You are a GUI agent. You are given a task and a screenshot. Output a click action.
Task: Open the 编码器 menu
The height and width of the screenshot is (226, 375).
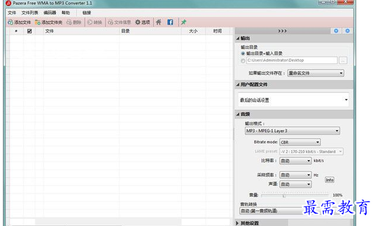(49, 13)
